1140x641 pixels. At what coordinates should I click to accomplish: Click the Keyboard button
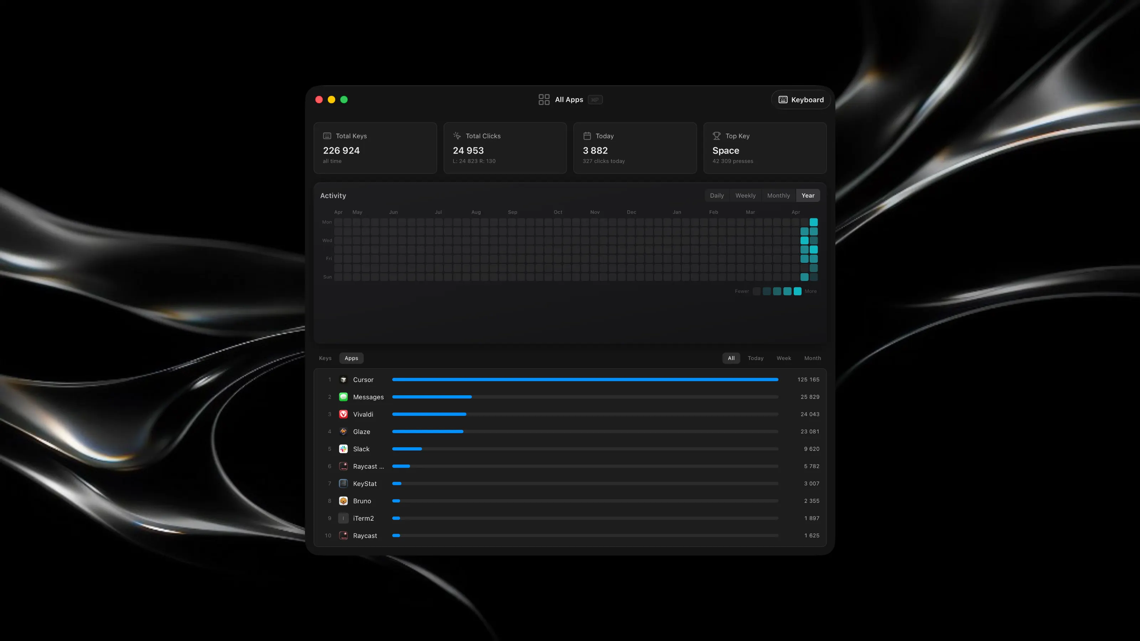point(801,100)
